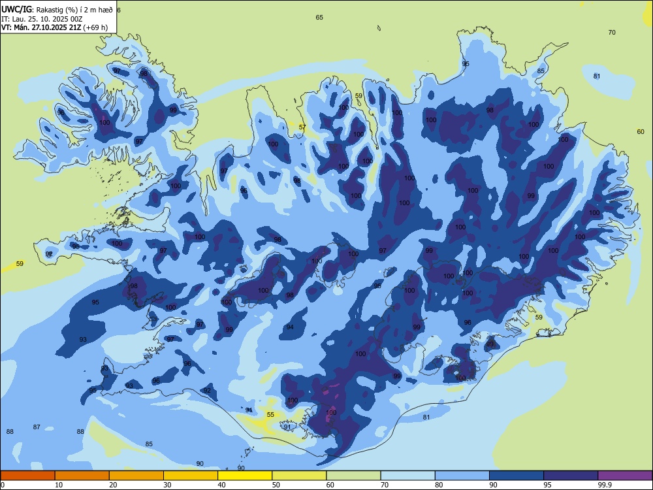Screen dimensions: 653x490
Task: Click the "94" humidity value on the map
Action: pyautogui.click(x=290, y=327)
